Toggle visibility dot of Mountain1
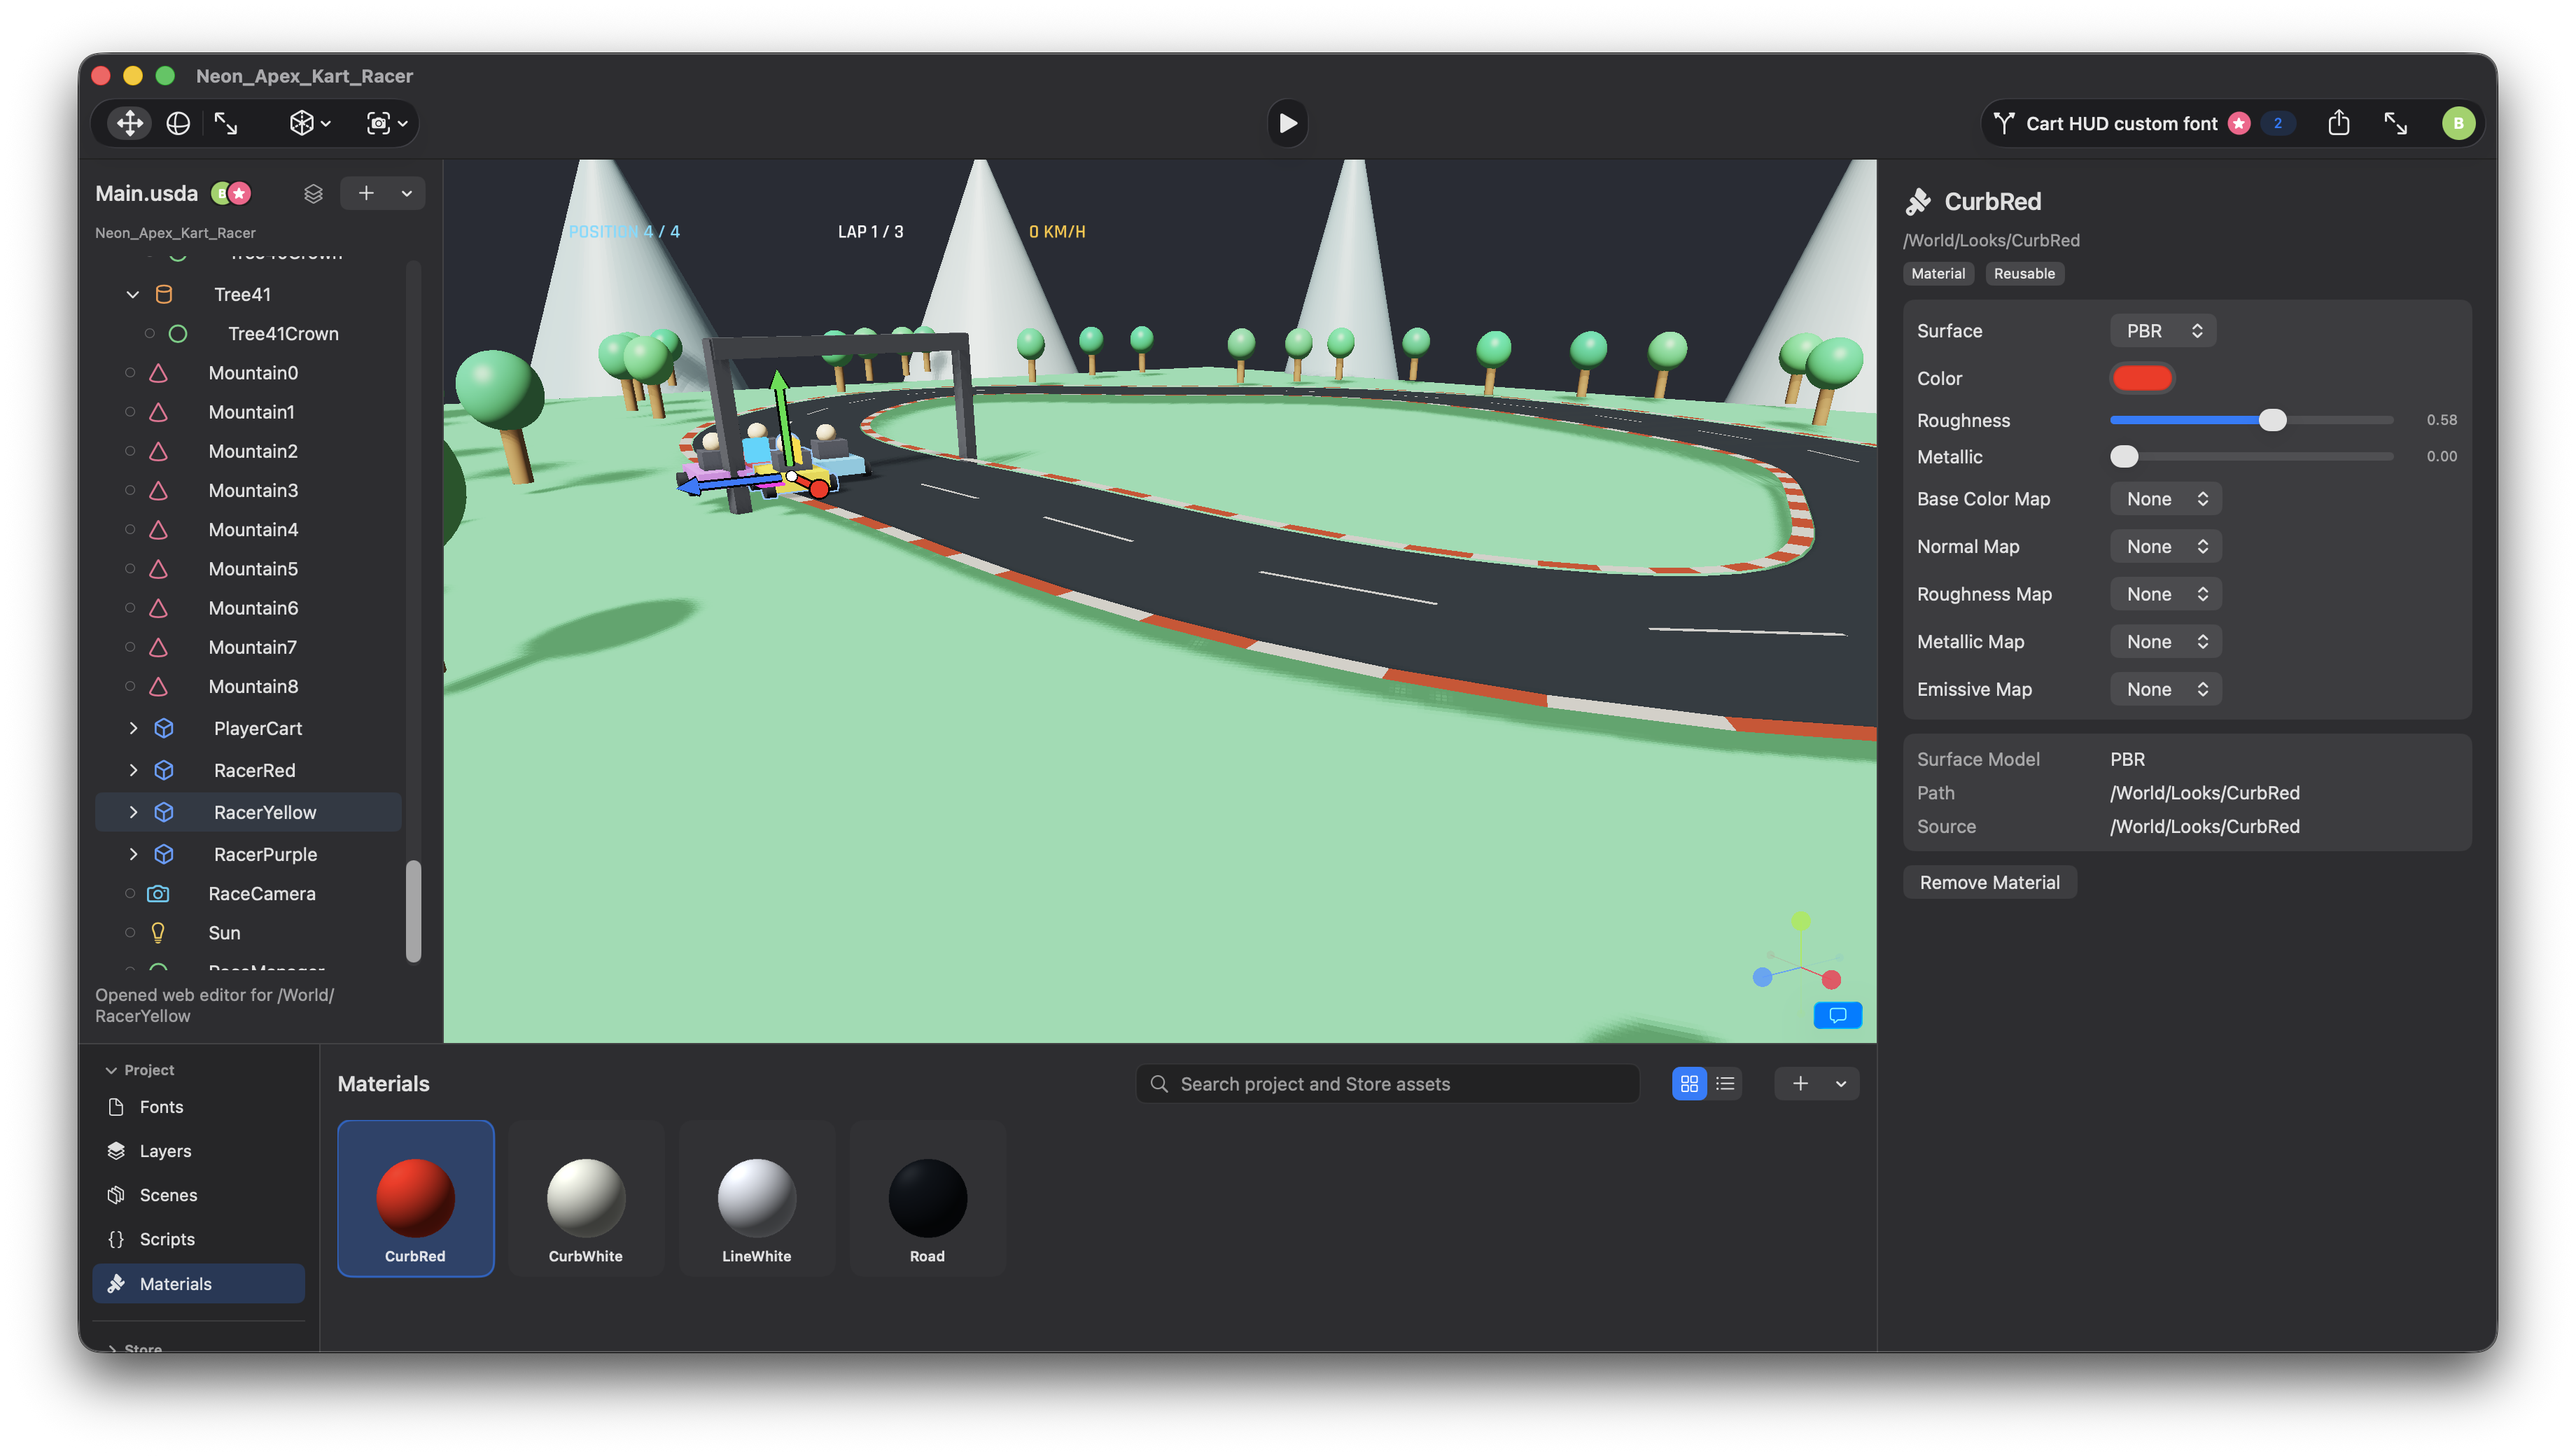The height and width of the screenshot is (1456, 2576). tap(130, 412)
